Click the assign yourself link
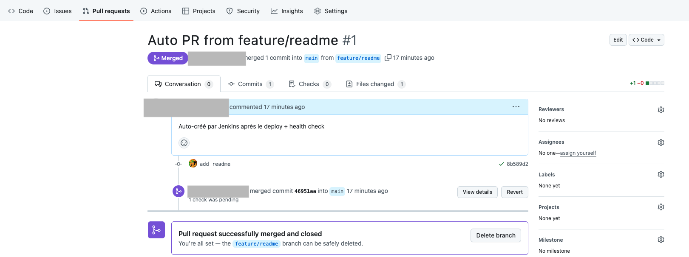 (578, 153)
